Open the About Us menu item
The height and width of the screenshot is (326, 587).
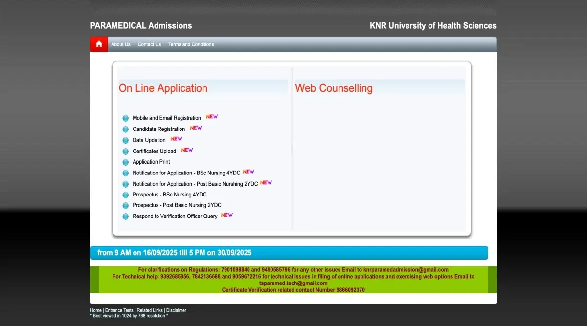coord(121,44)
